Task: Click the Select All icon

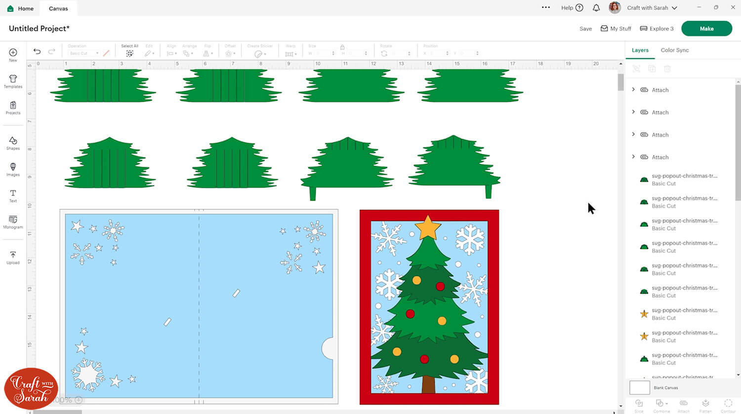Action: click(x=129, y=53)
